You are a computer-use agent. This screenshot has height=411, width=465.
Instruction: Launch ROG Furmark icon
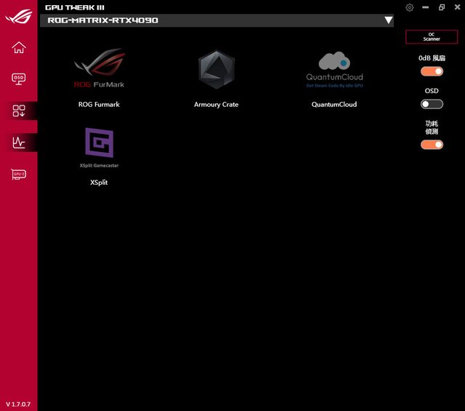click(x=99, y=70)
